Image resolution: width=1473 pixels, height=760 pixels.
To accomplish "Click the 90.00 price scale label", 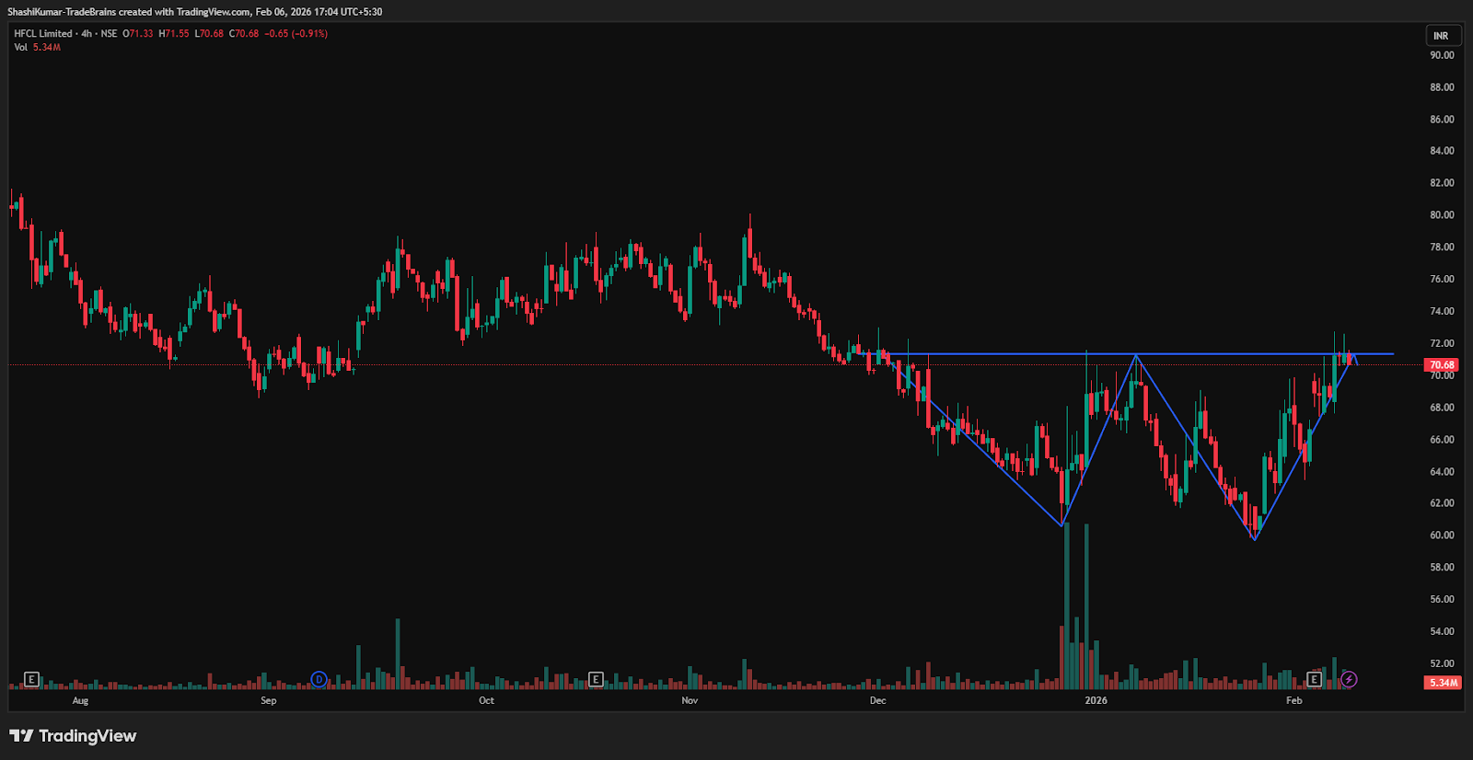I will pyautogui.click(x=1442, y=55).
